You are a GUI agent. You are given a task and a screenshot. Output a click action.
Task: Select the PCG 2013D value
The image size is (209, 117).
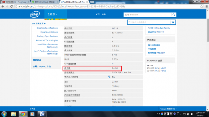coord(117,95)
